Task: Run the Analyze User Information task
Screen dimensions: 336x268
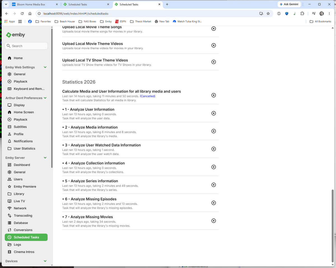Action: (214, 113)
